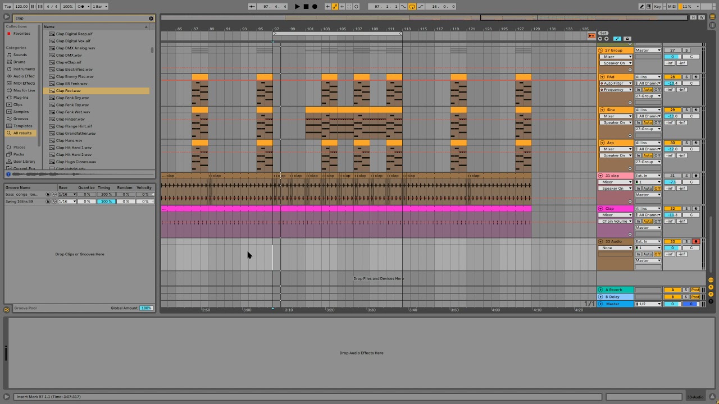Toggle browser preview headphone button

[8, 175]
